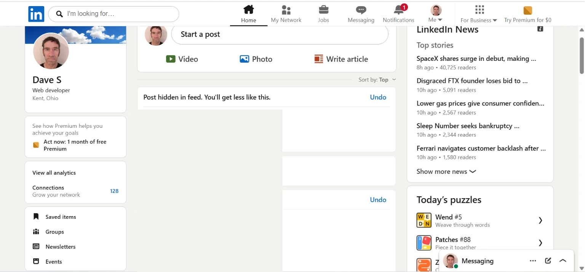585x272 pixels.
Task: Click the Saved items label
Action: pyautogui.click(x=61, y=217)
